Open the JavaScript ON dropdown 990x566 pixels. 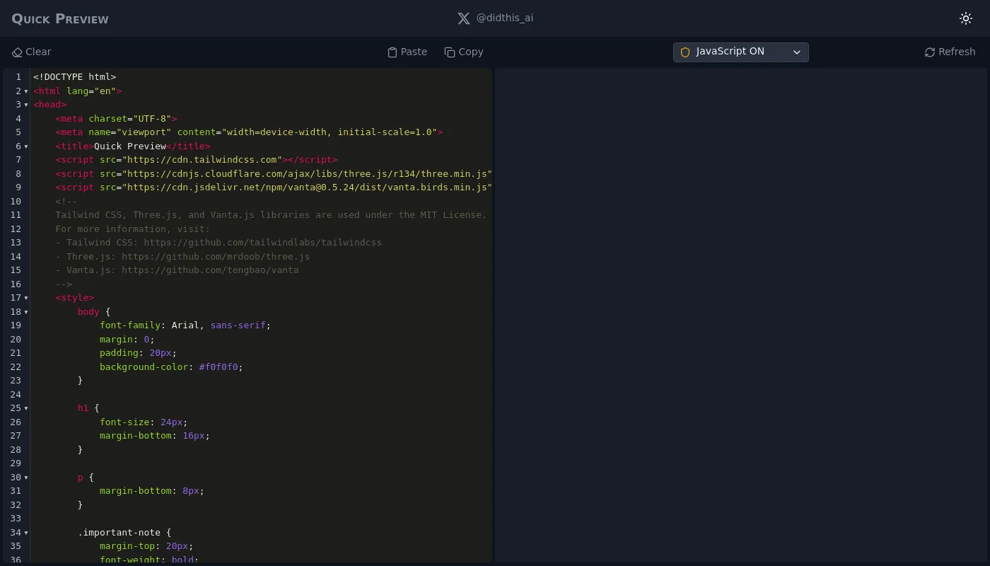(740, 52)
